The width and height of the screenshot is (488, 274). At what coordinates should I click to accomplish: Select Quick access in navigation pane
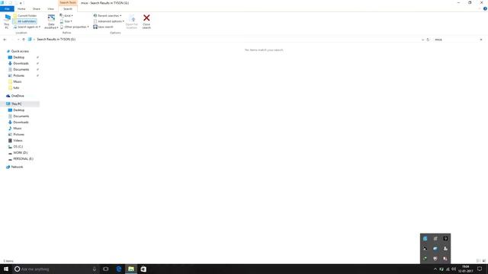click(20, 51)
